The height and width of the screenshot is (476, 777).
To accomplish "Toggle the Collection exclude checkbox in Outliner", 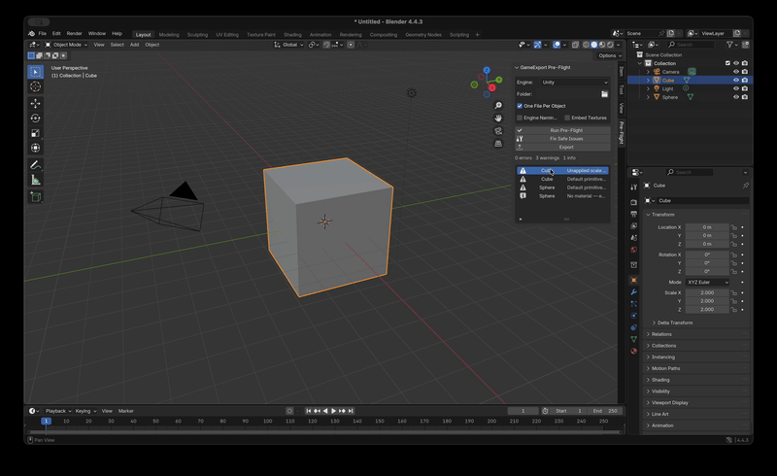I will [x=727, y=63].
